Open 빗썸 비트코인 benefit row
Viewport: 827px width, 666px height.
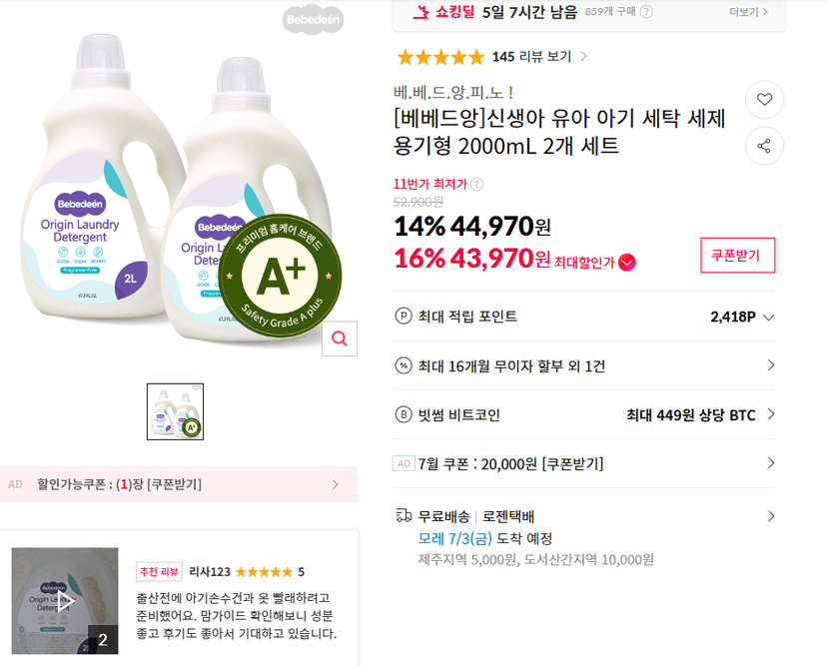point(584,414)
